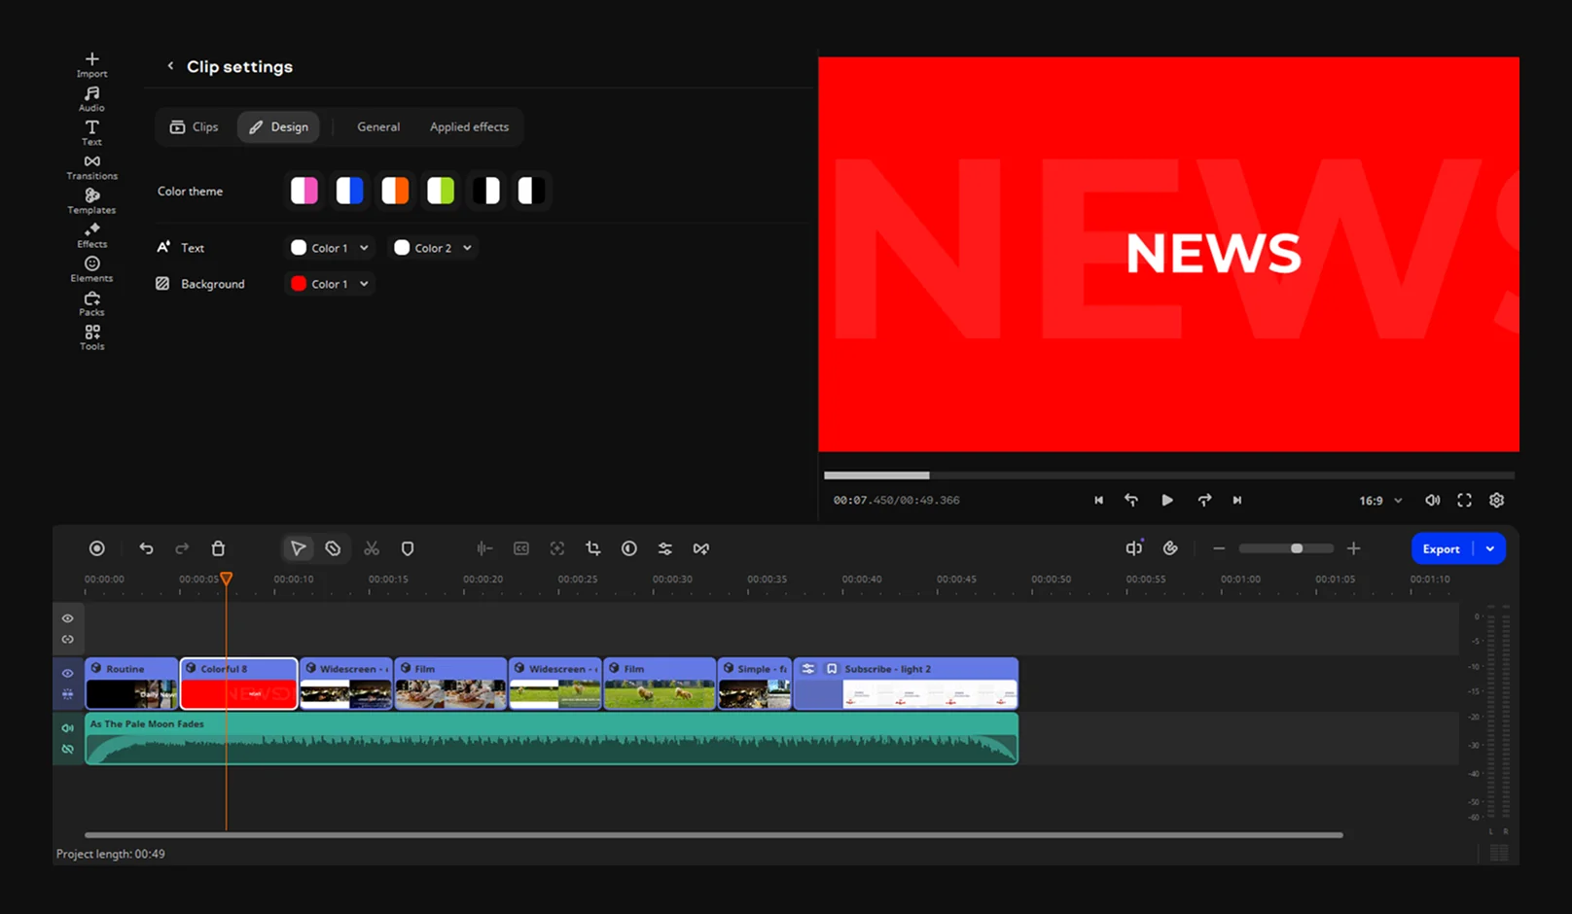Split clip with scissors icon
The width and height of the screenshot is (1572, 914).
click(372, 548)
